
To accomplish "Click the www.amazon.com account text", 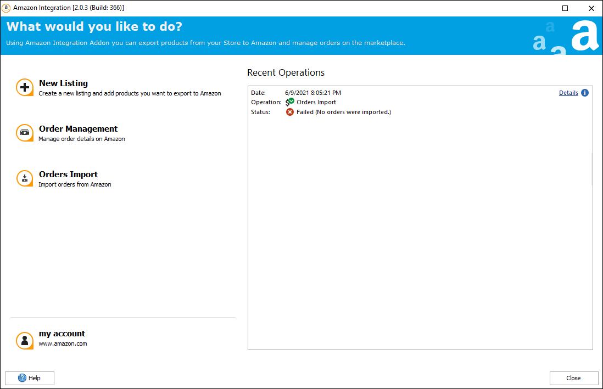I will [x=63, y=343].
